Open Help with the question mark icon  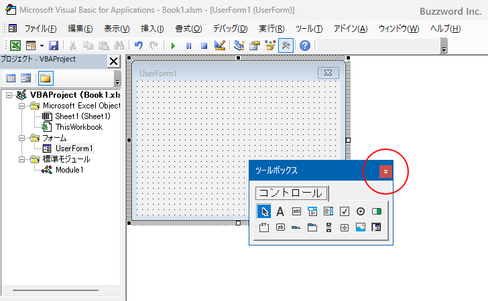point(305,45)
